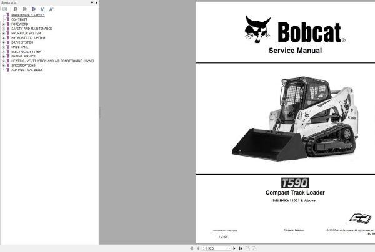This screenshot has height=252, width=375.
Task: Open MAINTENANCE SAFETY bookmark
Action: [x=28, y=15]
